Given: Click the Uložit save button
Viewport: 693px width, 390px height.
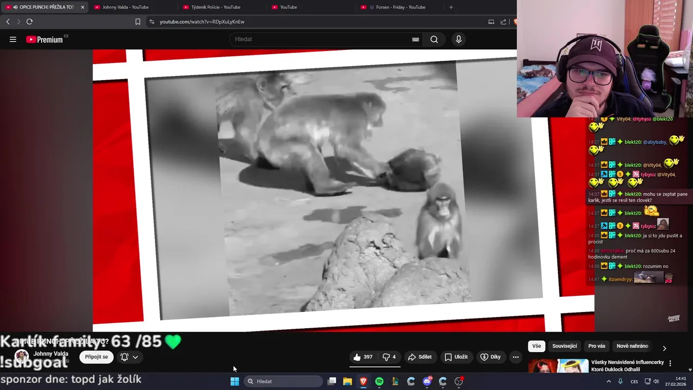Looking at the screenshot, I should [456, 357].
